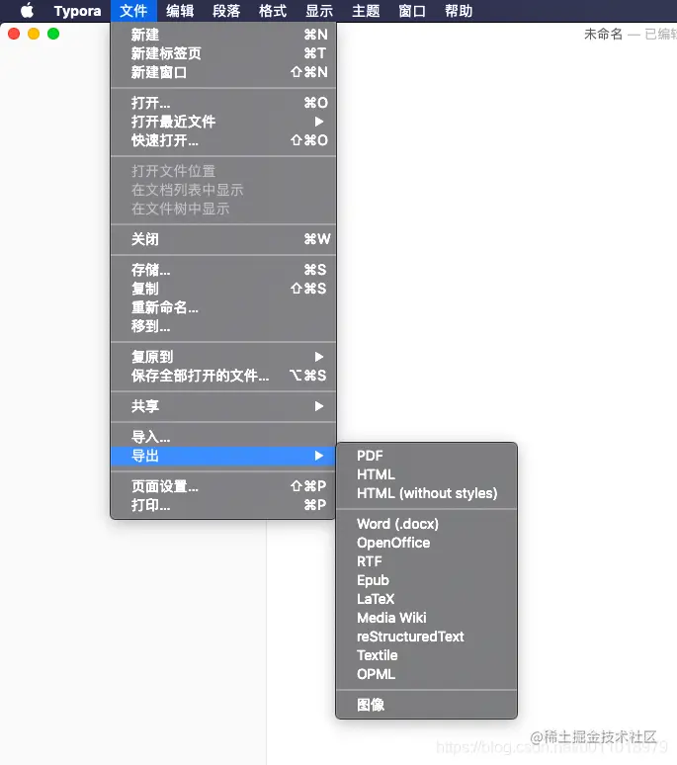Image resolution: width=677 pixels, height=765 pixels.
Task: Export as HTML with styles
Action: (x=426, y=474)
